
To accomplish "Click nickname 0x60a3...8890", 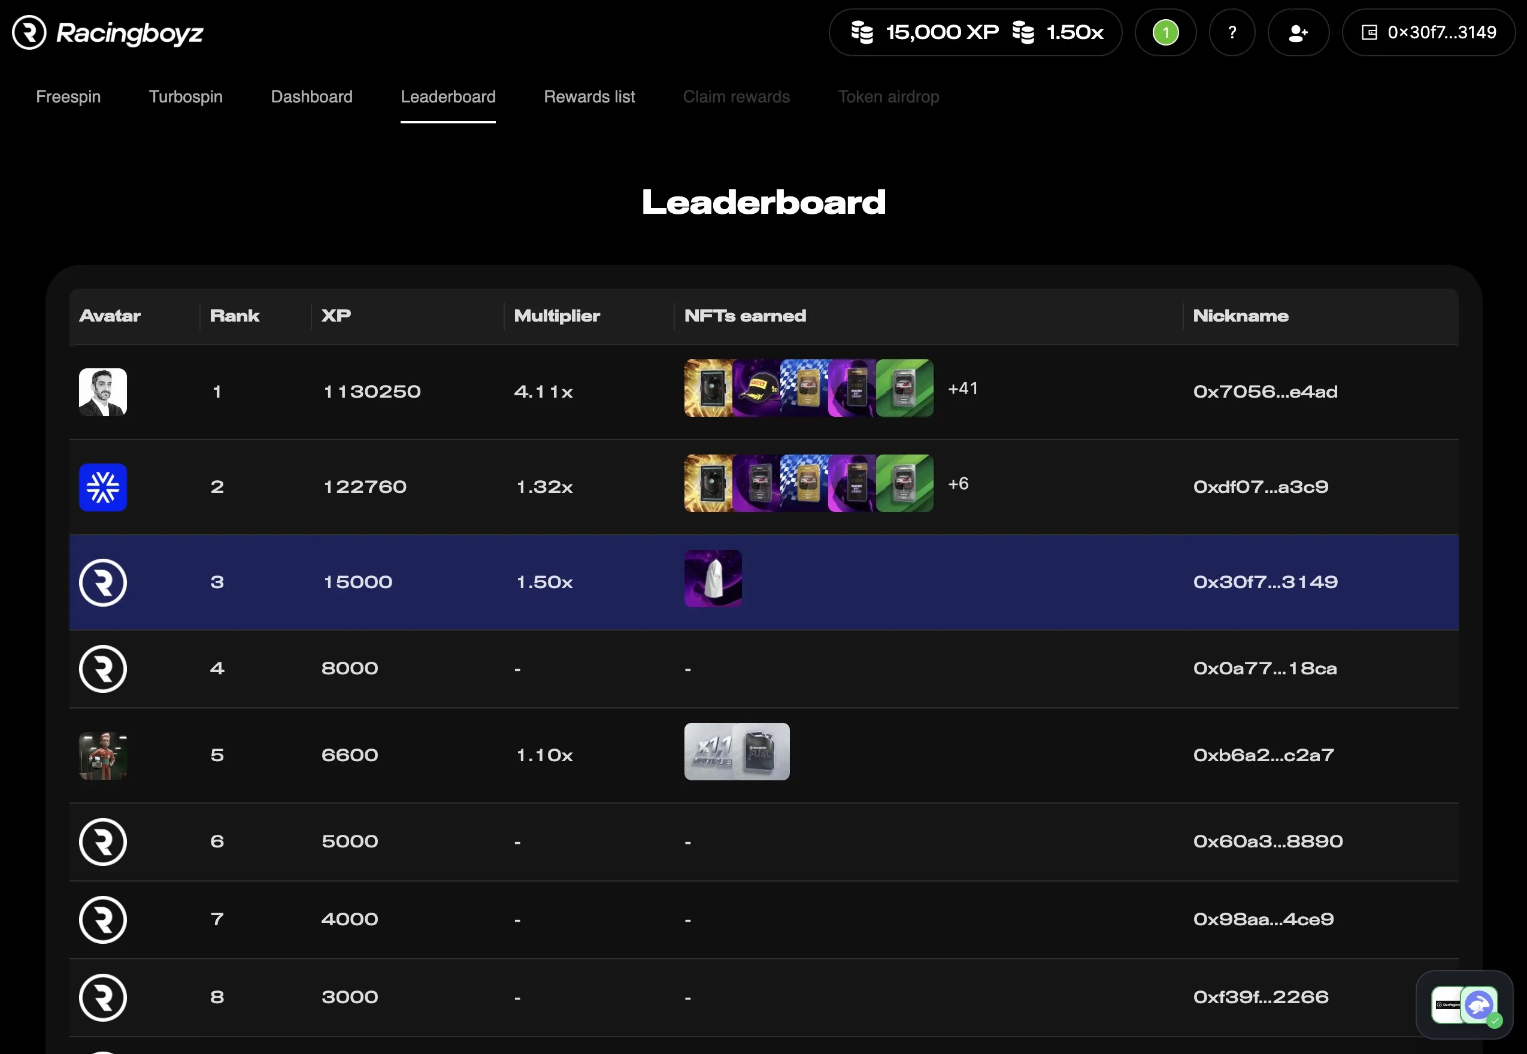I will 1268,841.
